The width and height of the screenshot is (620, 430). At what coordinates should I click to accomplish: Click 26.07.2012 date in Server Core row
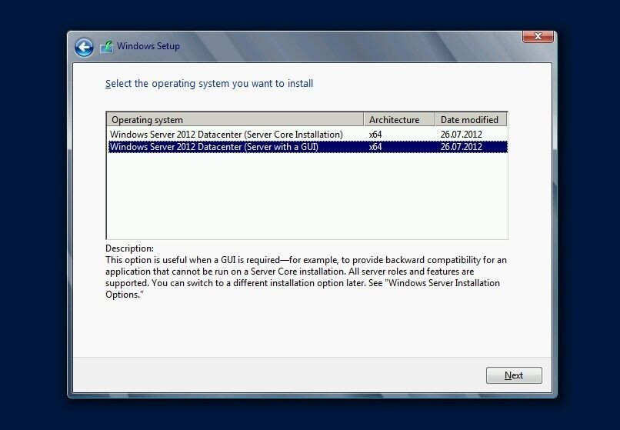click(461, 135)
